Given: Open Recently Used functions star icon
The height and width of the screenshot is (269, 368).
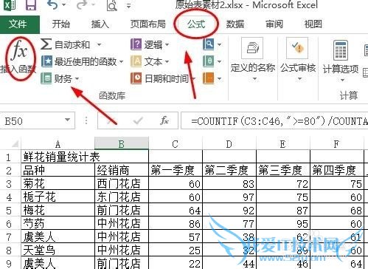Looking at the screenshot, I should [46, 61].
